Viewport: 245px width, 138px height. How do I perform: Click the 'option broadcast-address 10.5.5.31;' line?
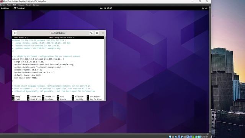coord(34,72)
